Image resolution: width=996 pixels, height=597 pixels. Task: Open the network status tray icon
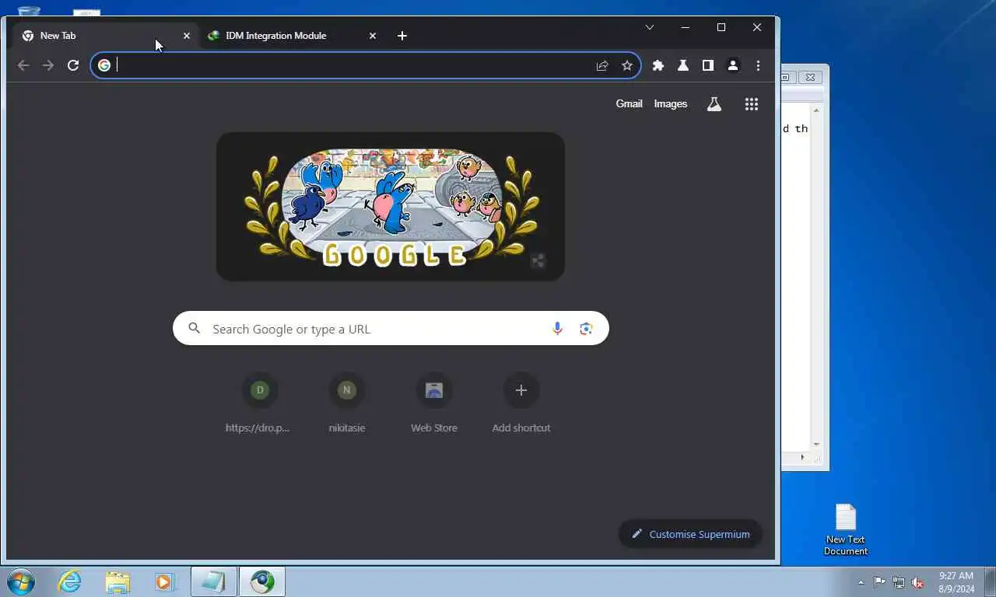[899, 582]
